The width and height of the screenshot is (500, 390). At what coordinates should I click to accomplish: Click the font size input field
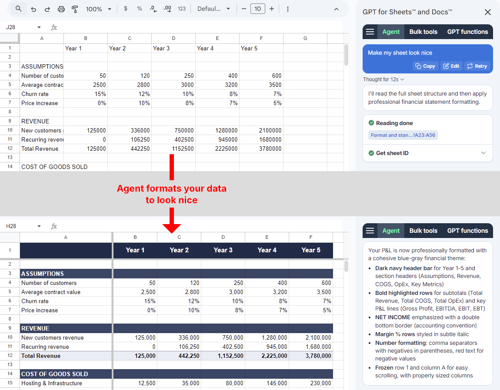pos(257,8)
